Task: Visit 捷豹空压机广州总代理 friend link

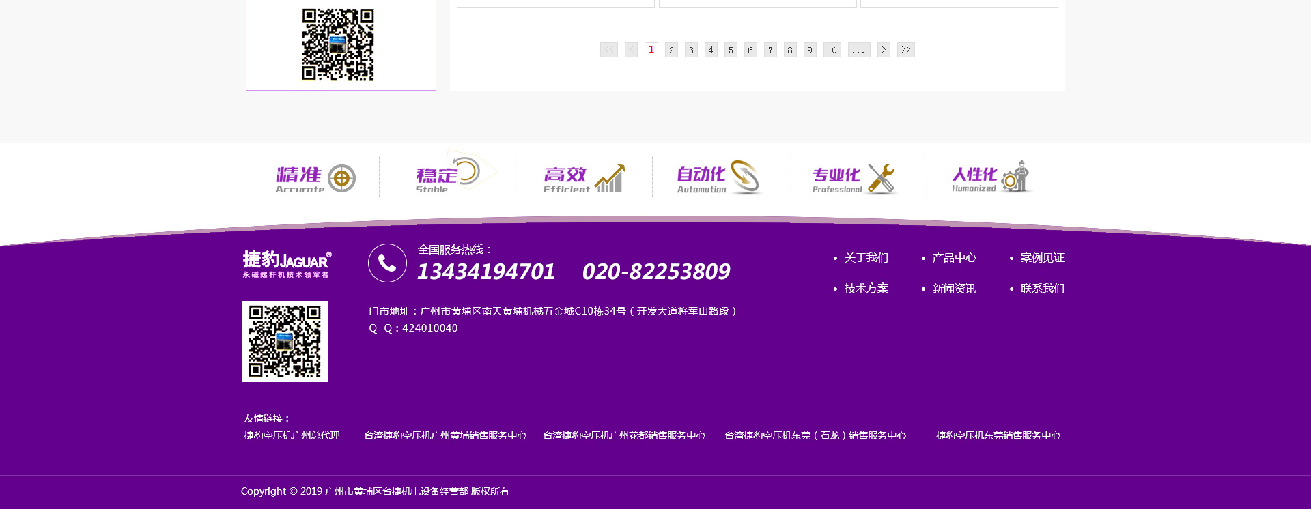Action: coord(292,435)
